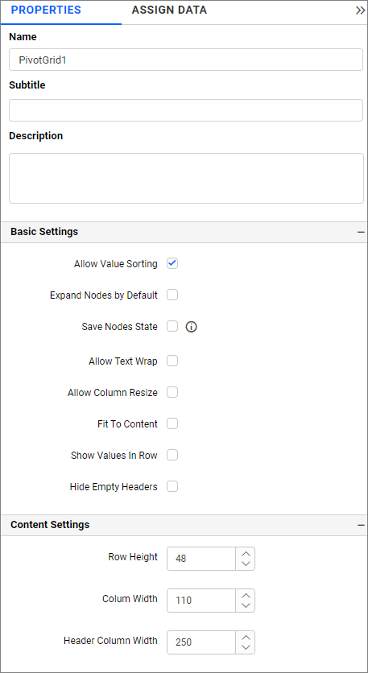The height and width of the screenshot is (673, 368).
Task: Click the Name field containing PivotGrid1
Action: coord(186,60)
